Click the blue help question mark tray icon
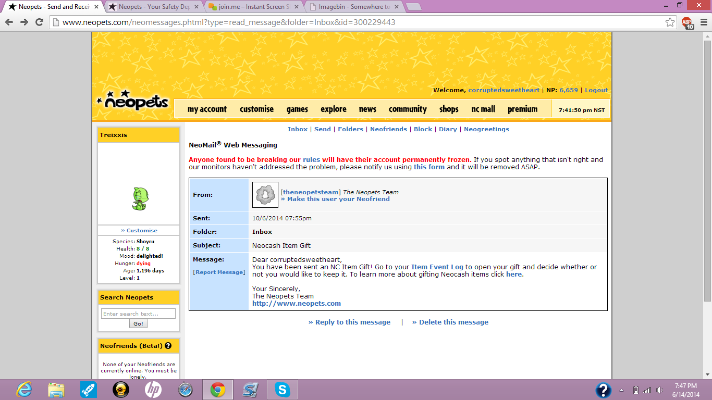 [x=603, y=390]
